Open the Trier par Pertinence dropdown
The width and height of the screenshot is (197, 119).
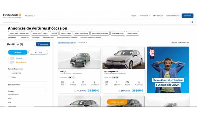tap(180, 43)
